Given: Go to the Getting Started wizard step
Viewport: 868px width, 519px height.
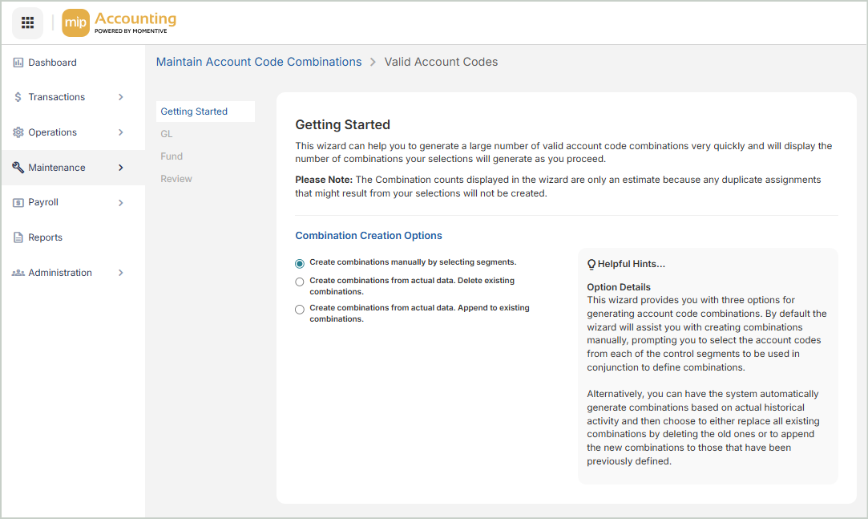Looking at the screenshot, I should [194, 112].
